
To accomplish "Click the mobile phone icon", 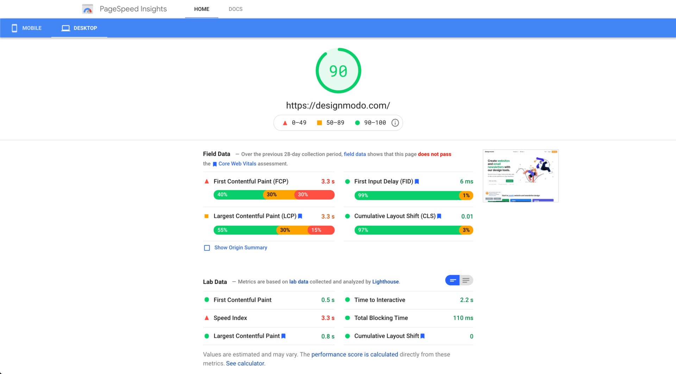I will [14, 28].
